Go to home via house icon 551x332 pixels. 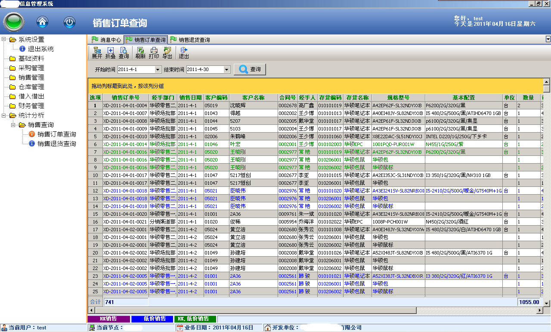(x=42, y=22)
